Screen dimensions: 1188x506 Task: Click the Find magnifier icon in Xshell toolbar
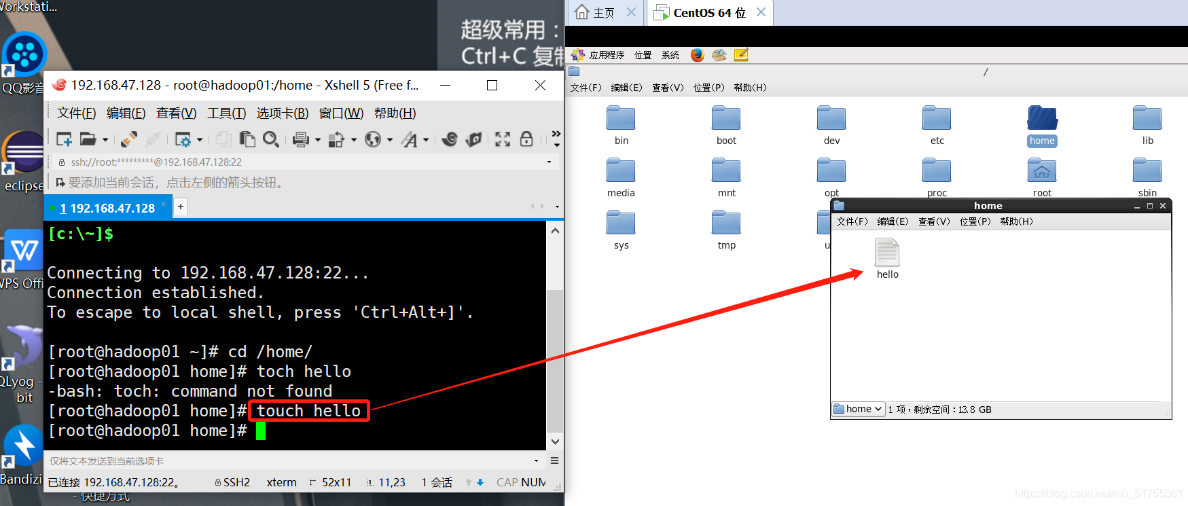271,139
